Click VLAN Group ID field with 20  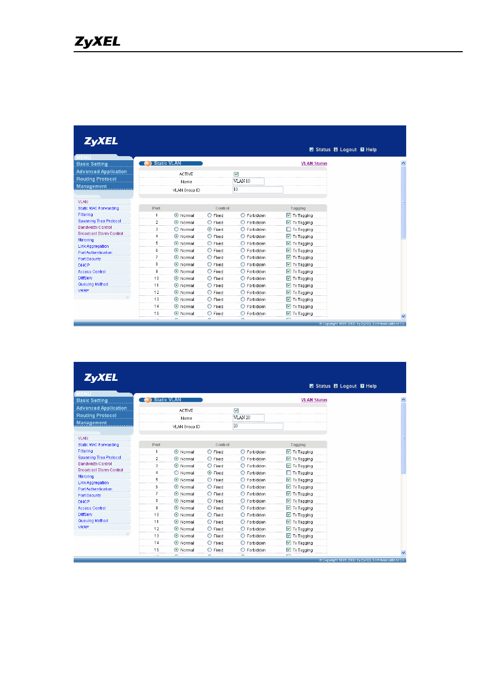pyautogui.click(x=258, y=426)
